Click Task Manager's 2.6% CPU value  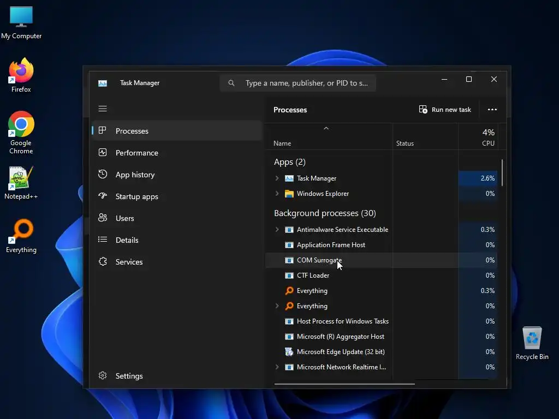point(487,178)
